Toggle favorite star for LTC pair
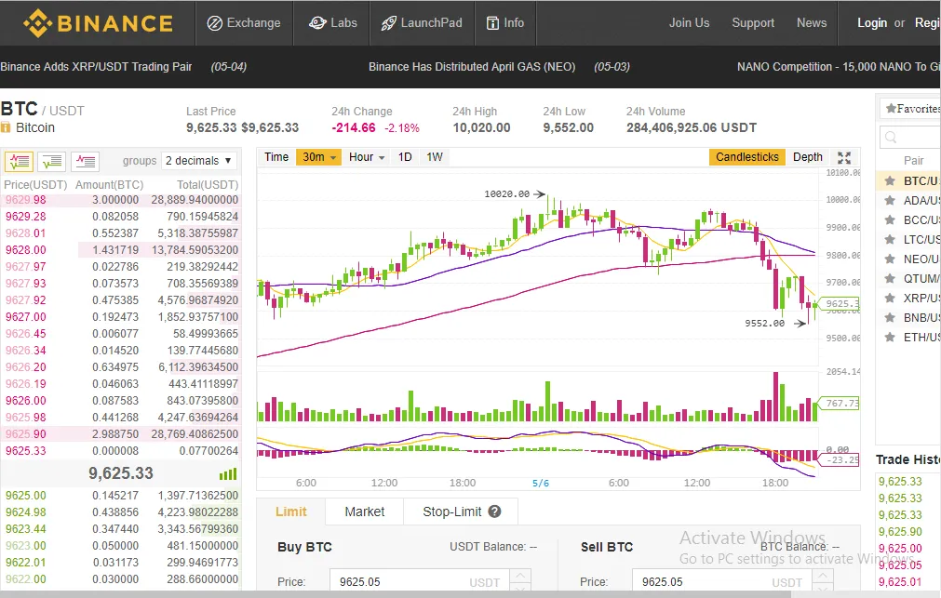The width and height of the screenshot is (941, 598). [x=890, y=239]
